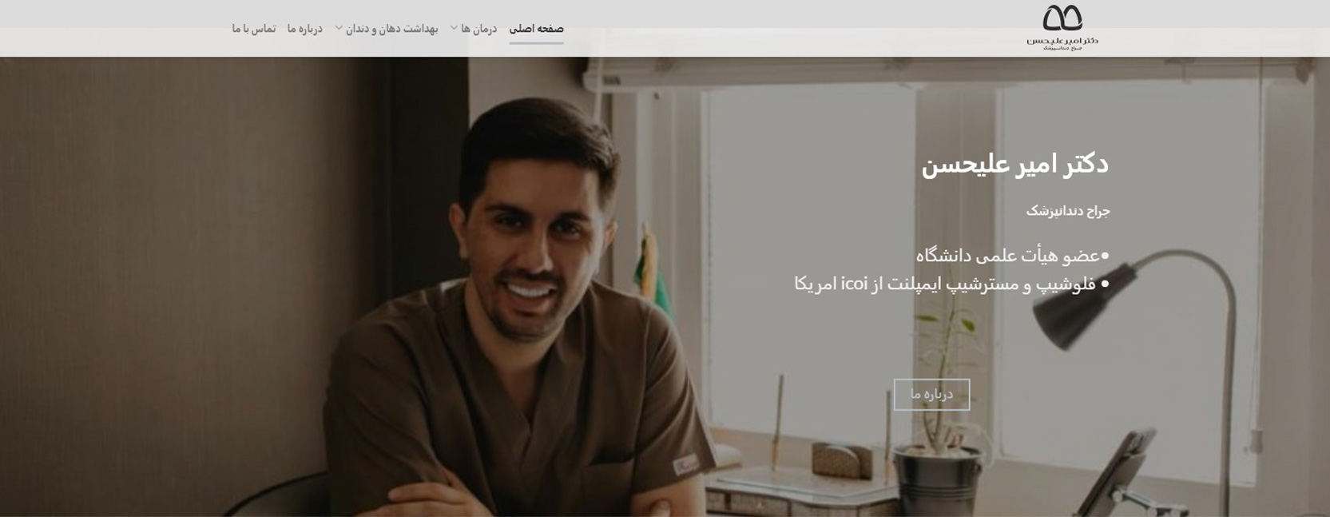This screenshot has width=1330, height=517.
Task: Open the درمان ها menu item
Action: coord(478,29)
